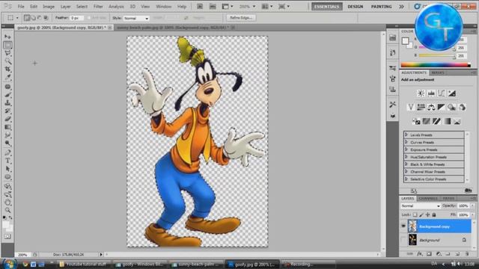Screen dimensions: 479x269
Task: Select the Spot Healing Brush tool
Action: click(x=7, y=87)
